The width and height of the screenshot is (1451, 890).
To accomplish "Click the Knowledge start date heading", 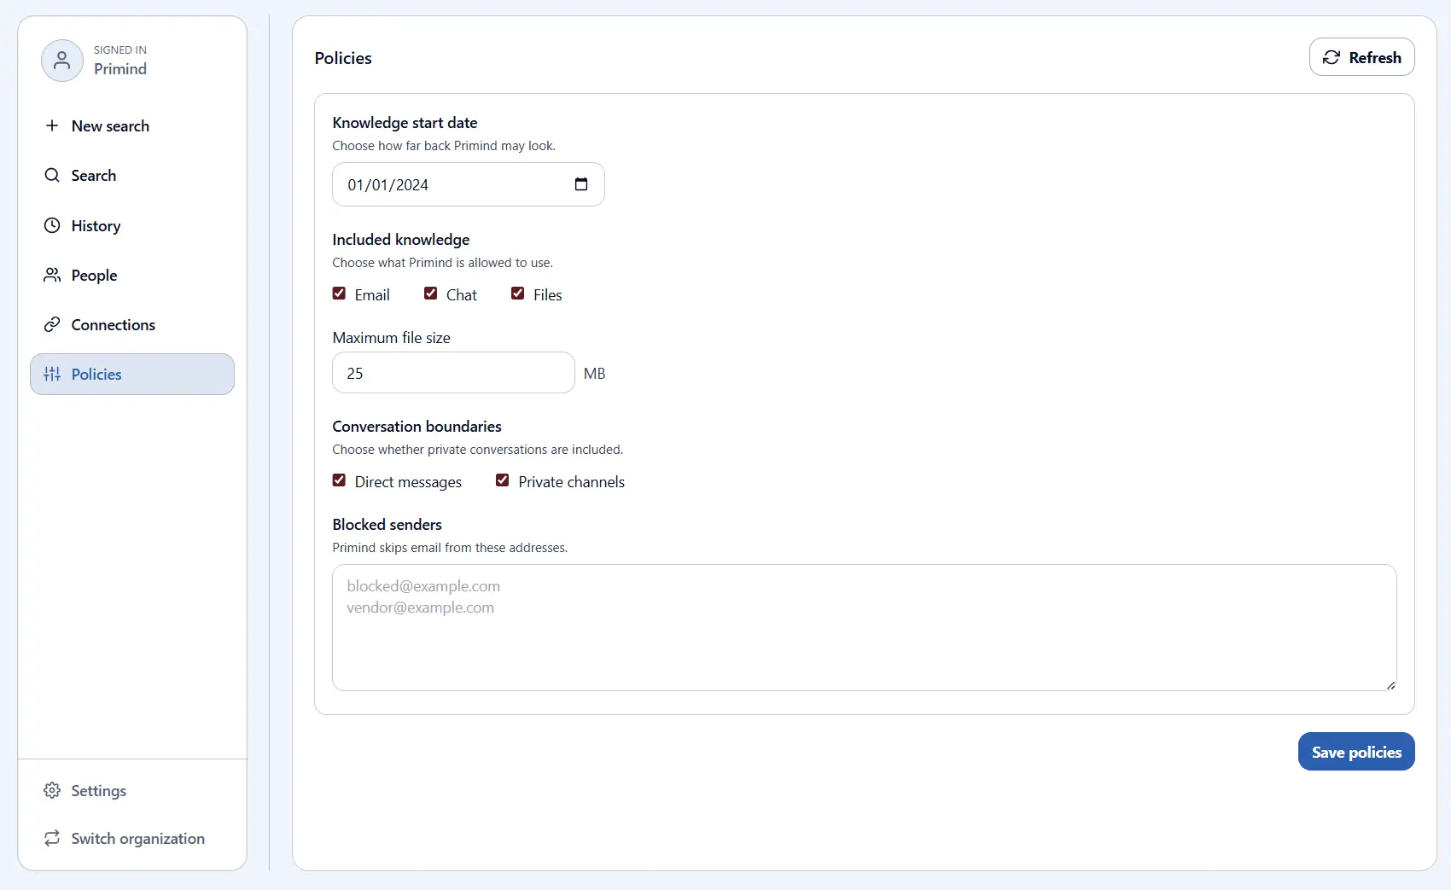I will coord(405,123).
